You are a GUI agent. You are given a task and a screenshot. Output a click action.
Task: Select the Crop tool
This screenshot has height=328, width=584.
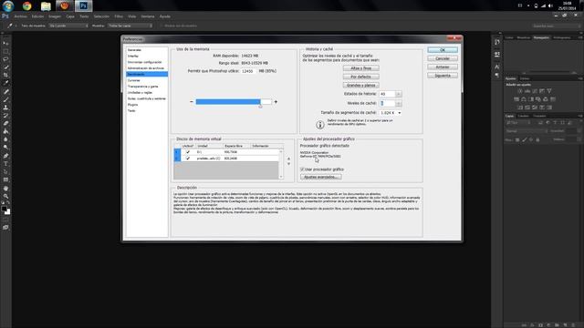click(5, 75)
